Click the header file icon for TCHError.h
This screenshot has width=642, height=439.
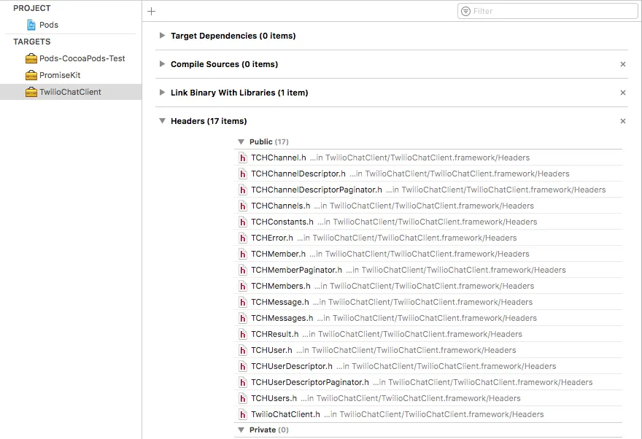[x=243, y=238]
